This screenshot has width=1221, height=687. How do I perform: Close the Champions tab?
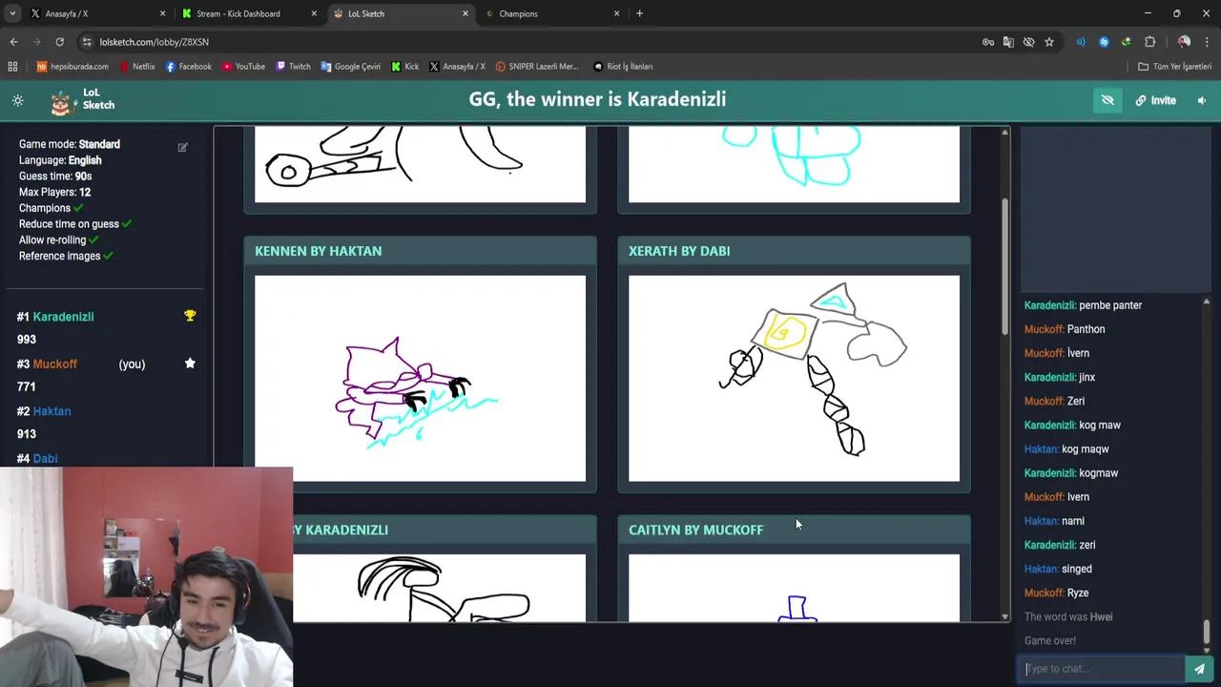click(616, 13)
